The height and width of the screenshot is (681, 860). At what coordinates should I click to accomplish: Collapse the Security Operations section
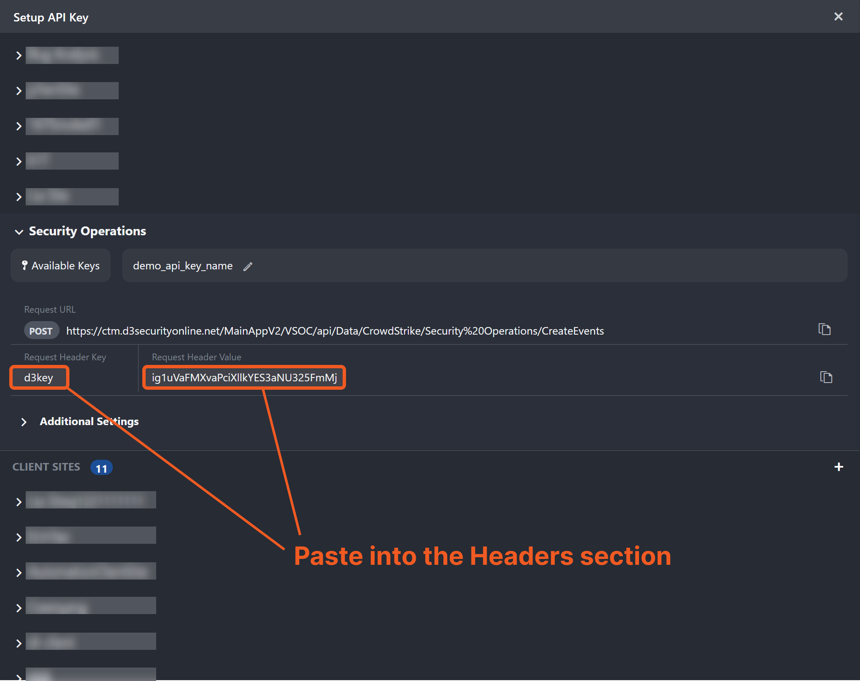pyautogui.click(x=19, y=232)
